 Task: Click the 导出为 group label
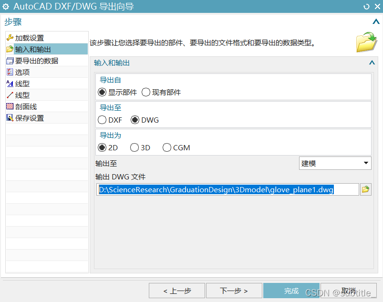(x=110, y=135)
